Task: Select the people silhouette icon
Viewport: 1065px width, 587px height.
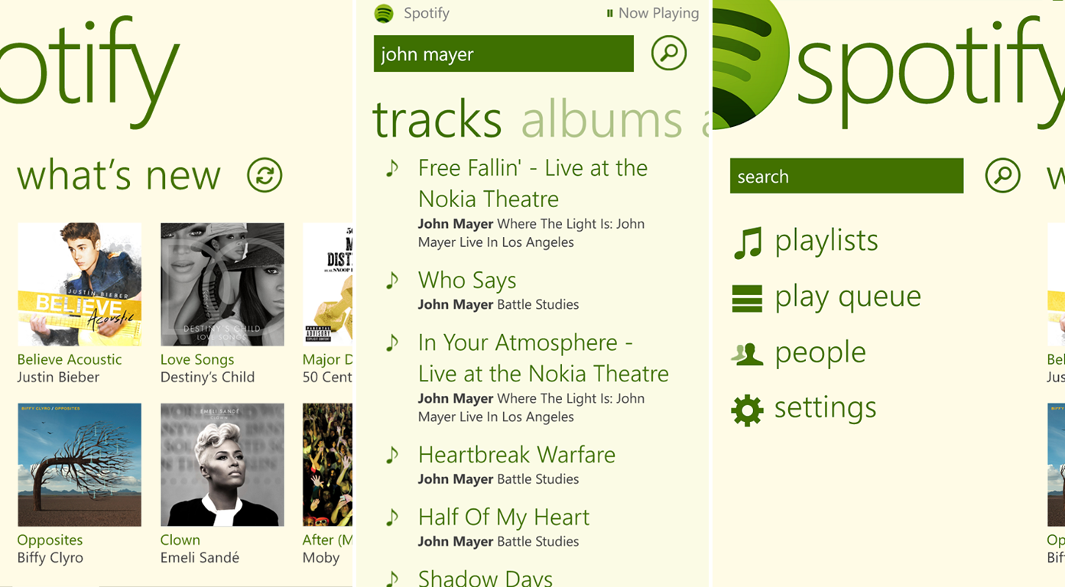Action: click(747, 353)
